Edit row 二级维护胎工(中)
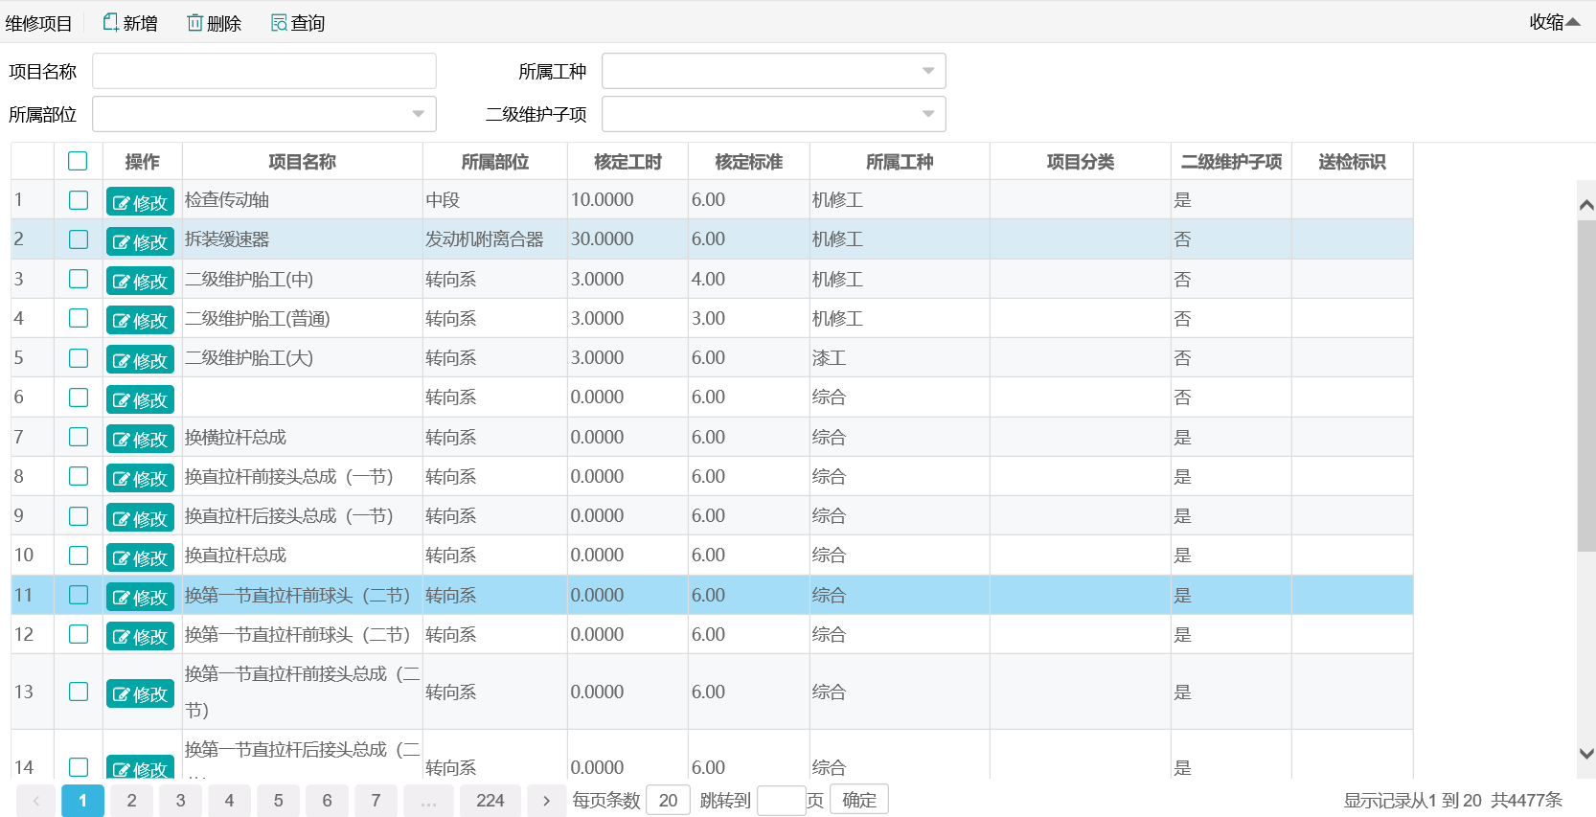 tap(140, 281)
